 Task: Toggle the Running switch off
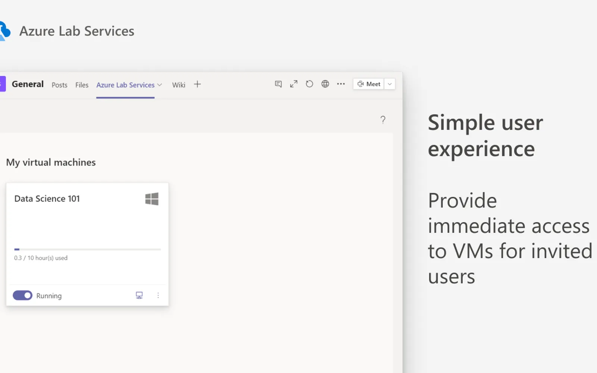pyautogui.click(x=23, y=295)
